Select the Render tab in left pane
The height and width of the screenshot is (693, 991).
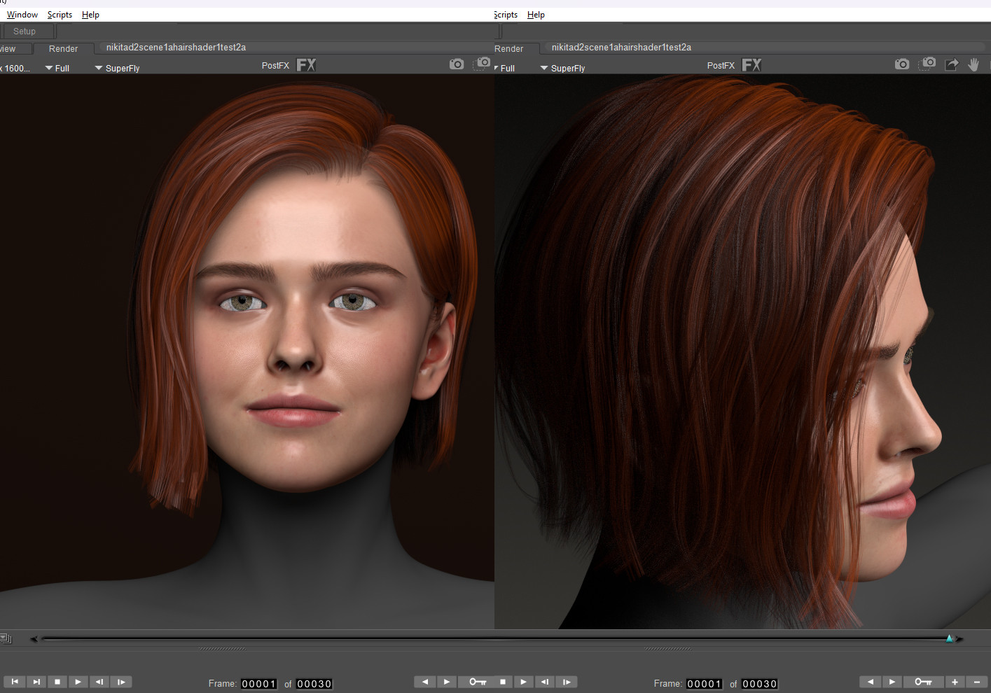pyautogui.click(x=63, y=49)
